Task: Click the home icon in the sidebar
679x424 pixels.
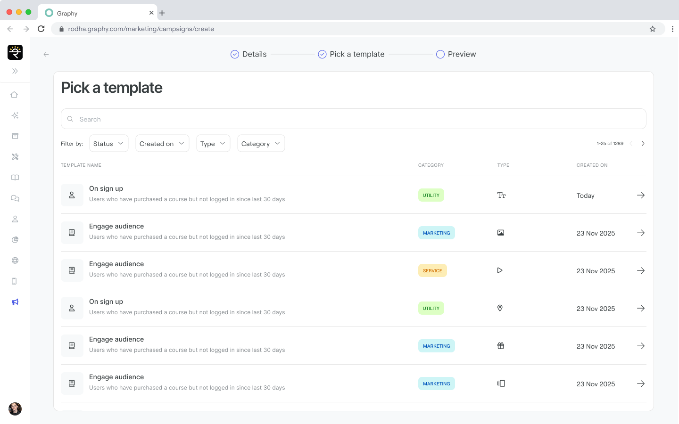Action: pos(15,95)
